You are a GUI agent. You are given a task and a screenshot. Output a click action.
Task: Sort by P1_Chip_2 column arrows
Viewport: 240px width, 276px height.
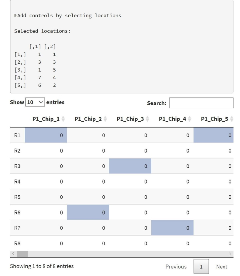pyautogui.click(x=105, y=119)
